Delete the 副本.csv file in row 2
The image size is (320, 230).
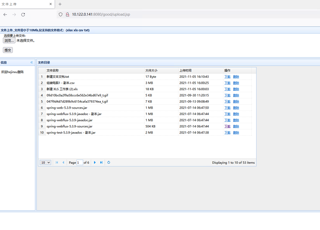point(236,83)
